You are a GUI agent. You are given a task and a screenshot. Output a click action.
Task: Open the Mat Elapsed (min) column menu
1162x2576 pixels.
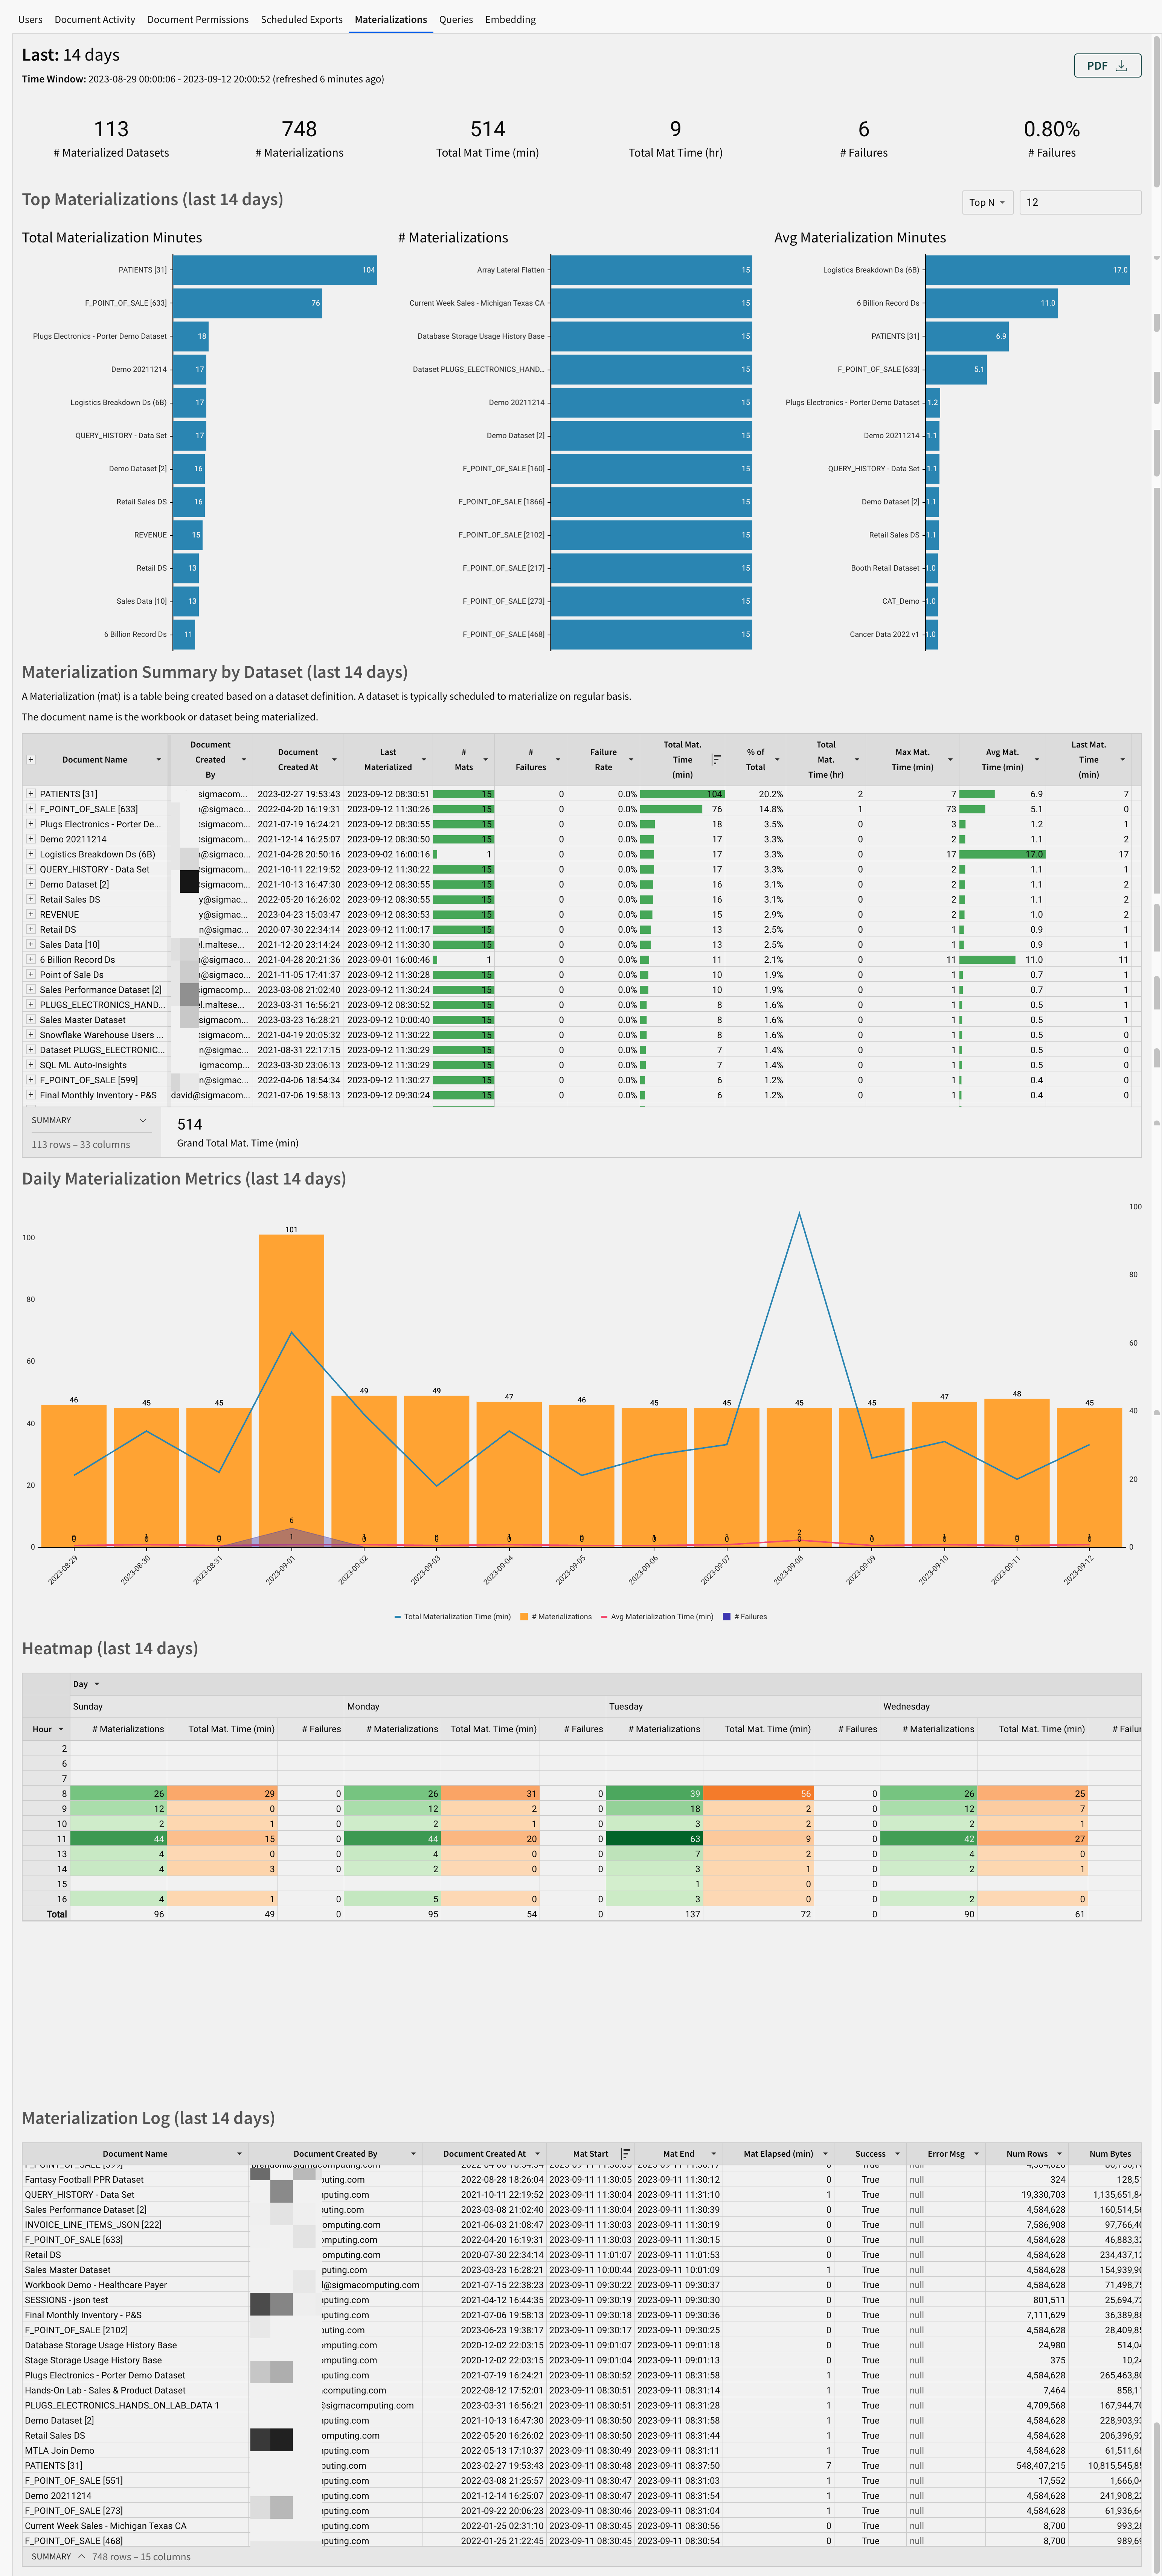[x=825, y=2154]
